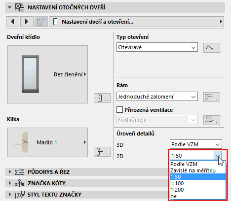Open the 3D Podle VZM detail dropdown

[196, 144]
